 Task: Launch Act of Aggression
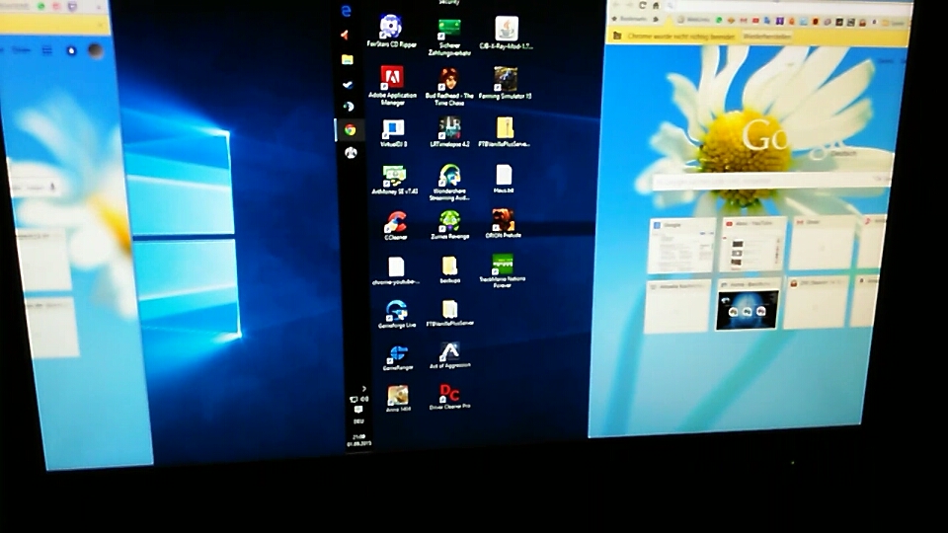pos(449,354)
